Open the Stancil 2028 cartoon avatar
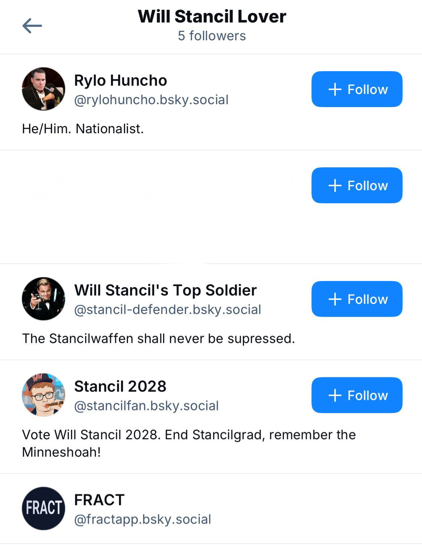 (x=44, y=395)
